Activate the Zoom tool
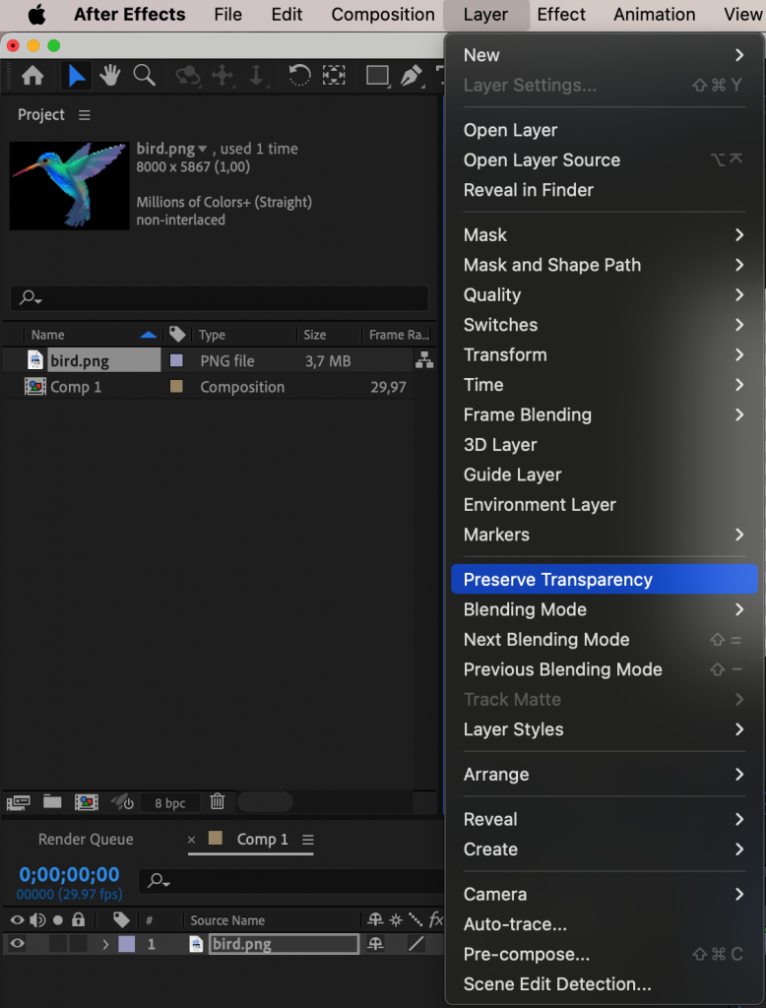This screenshot has height=1008, width=766. pyautogui.click(x=145, y=75)
